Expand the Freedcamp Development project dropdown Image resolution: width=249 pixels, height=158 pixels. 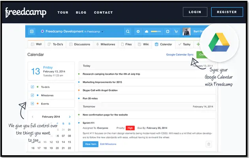(102, 32)
